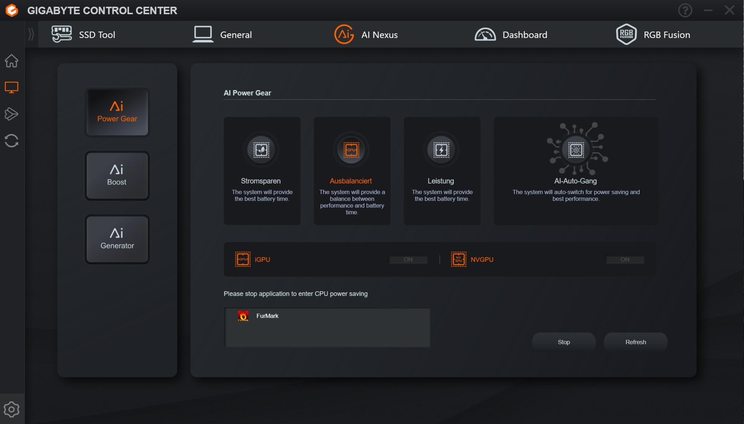744x424 pixels.
Task: Toggle the iGPU ON switch
Action: coord(408,259)
